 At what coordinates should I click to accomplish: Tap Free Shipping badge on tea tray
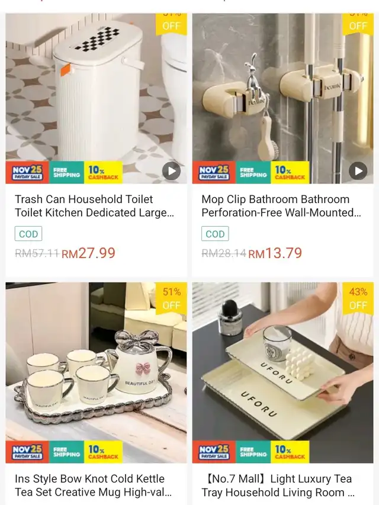coord(253,452)
